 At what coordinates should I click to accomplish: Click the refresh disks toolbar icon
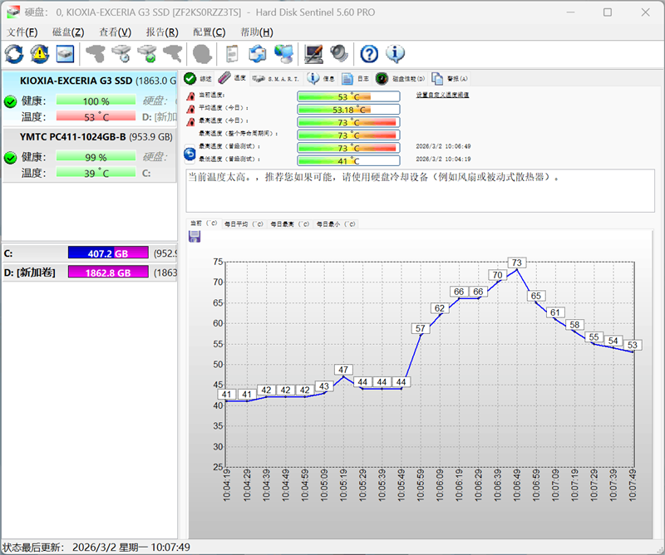tap(13, 53)
